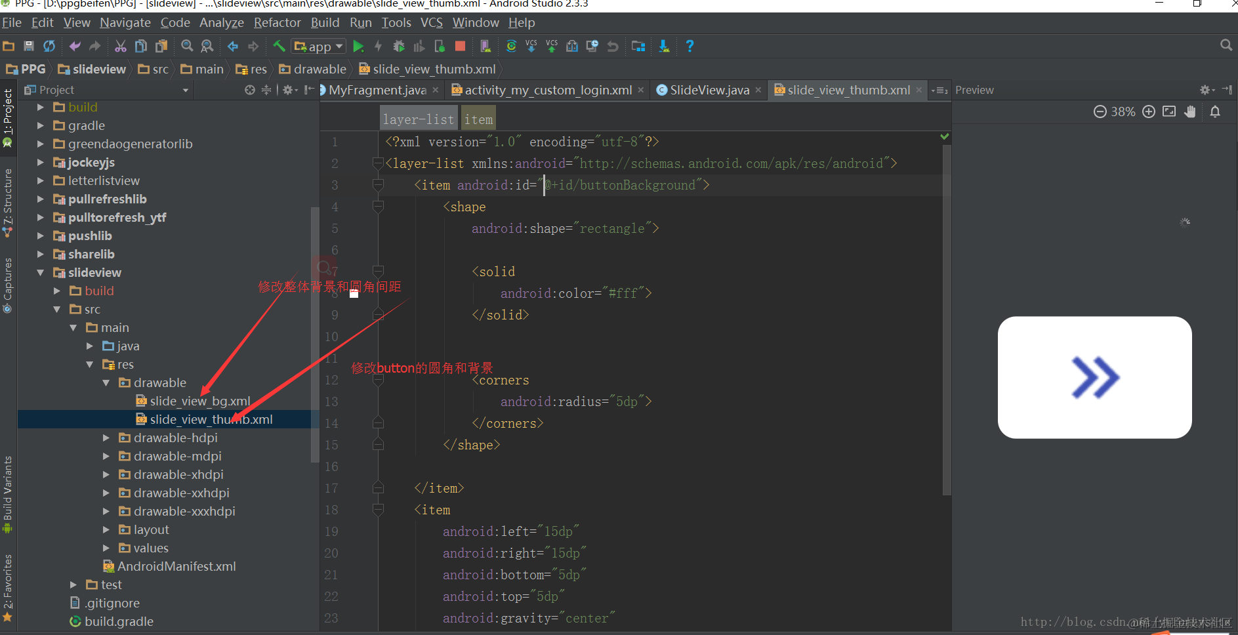Click the lightning bolt Apply Changes icon
1238x635 pixels.
(x=379, y=46)
